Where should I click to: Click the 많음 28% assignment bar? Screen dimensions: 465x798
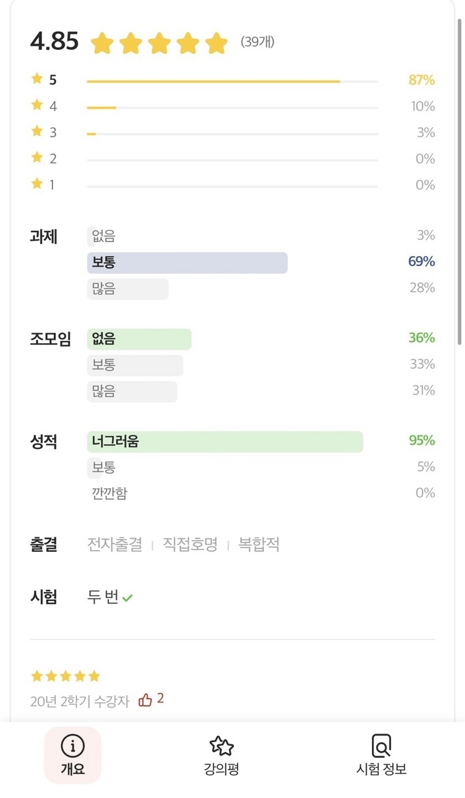coord(128,289)
